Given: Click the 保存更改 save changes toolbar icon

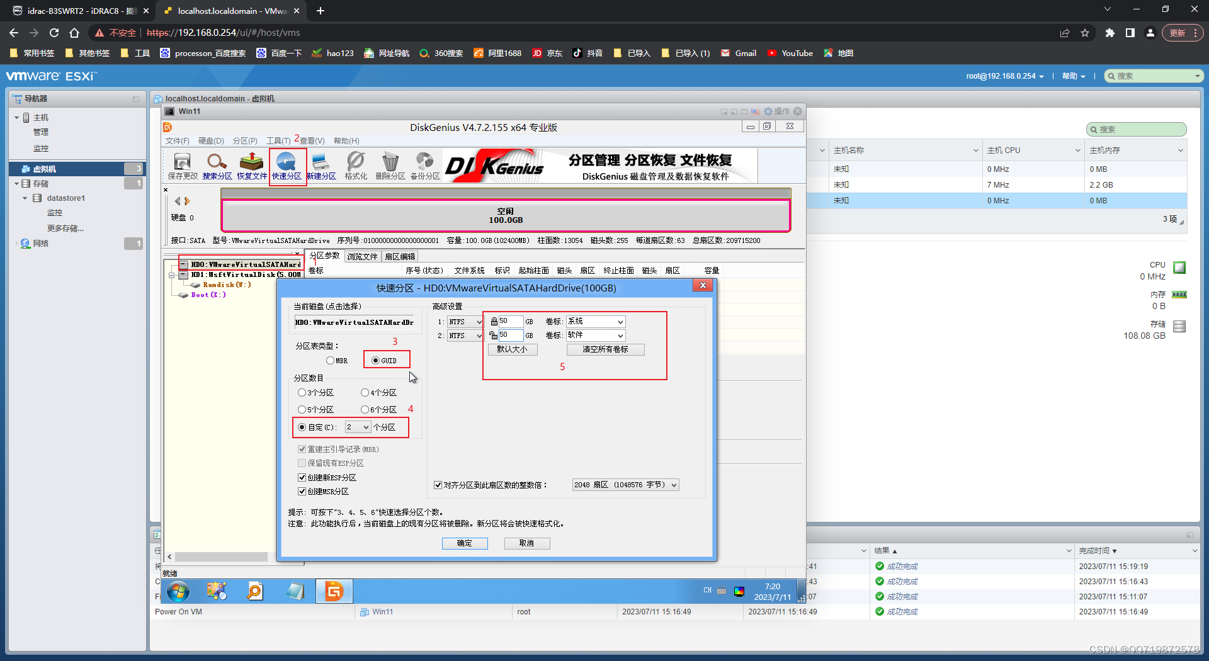Looking at the screenshot, I should coord(183,166).
